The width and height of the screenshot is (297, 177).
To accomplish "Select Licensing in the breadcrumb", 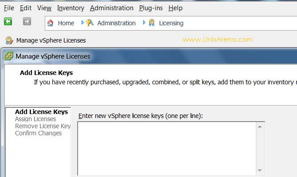I will click(x=171, y=23).
